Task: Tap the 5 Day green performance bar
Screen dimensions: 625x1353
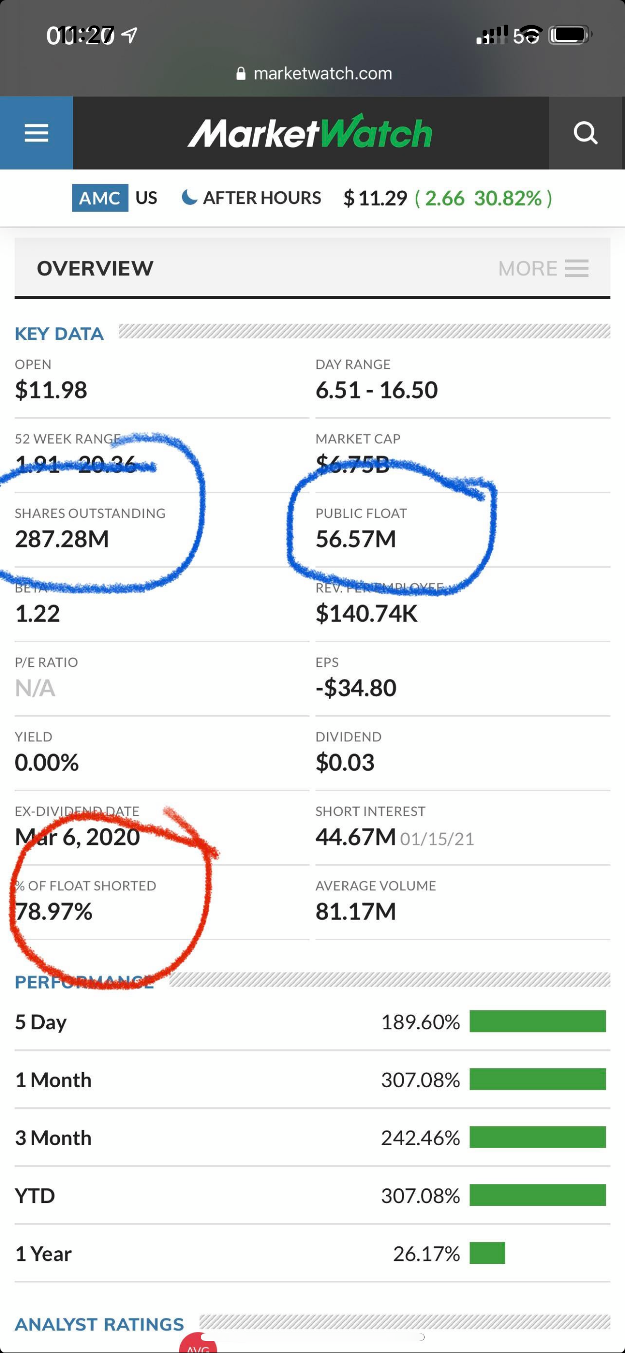Action: [537, 1021]
